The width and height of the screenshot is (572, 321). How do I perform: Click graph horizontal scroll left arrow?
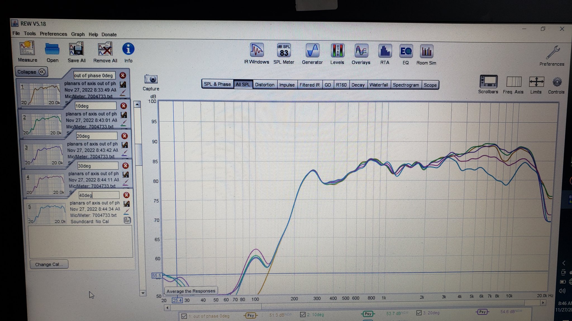[x=167, y=308]
